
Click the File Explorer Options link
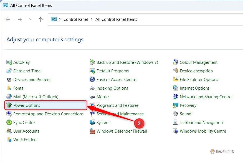tap(199, 80)
